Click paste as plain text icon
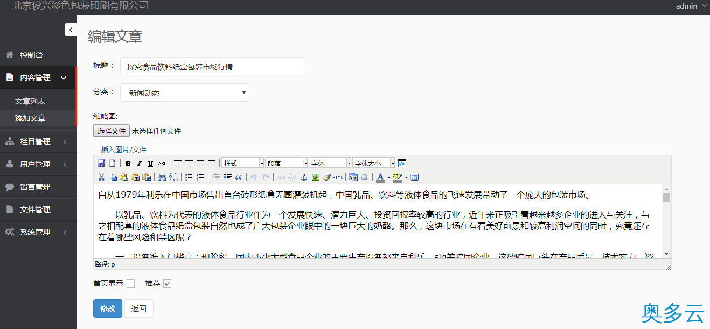 (135, 177)
